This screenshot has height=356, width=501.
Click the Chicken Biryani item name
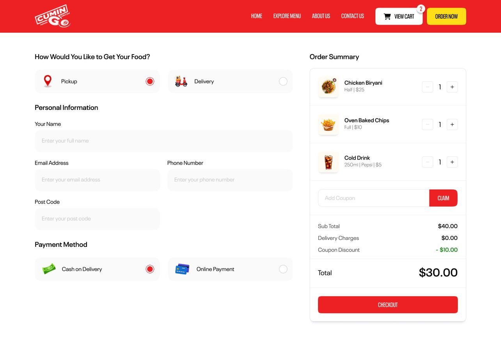click(x=363, y=83)
